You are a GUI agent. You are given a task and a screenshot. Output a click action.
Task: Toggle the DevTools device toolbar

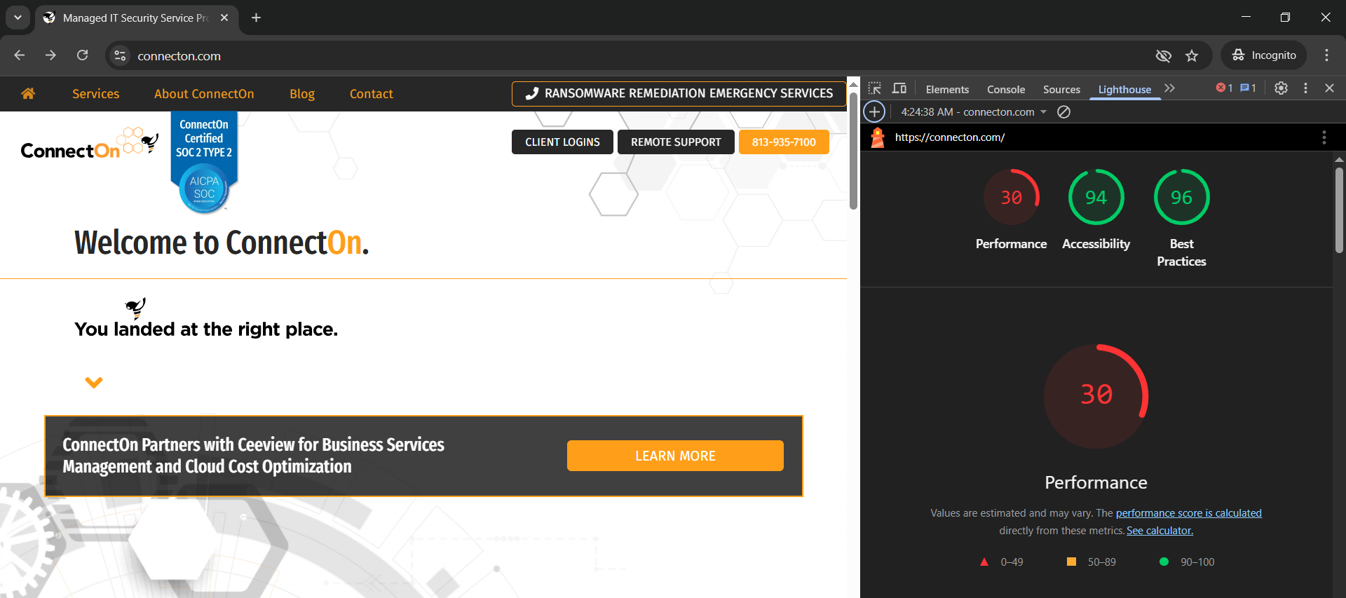tap(899, 88)
